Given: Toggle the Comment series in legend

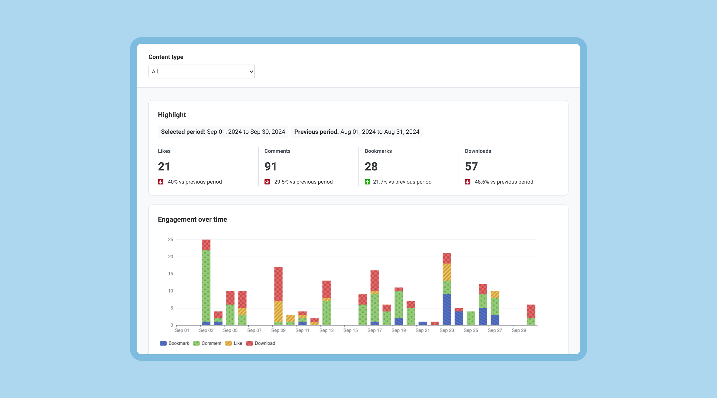Looking at the screenshot, I should click(211, 343).
